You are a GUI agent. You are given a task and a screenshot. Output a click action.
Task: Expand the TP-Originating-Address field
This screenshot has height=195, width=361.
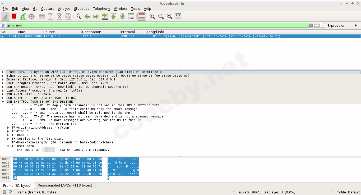point(8,128)
